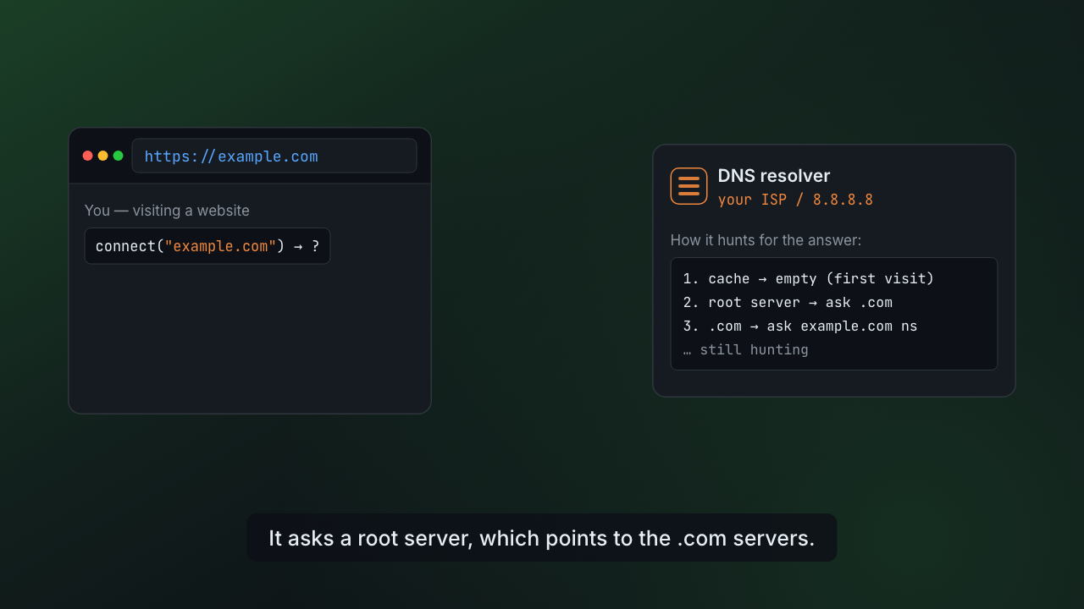Click step '1. cache → empty (first visit)'
The height and width of the screenshot is (609, 1084).
click(x=809, y=278)
